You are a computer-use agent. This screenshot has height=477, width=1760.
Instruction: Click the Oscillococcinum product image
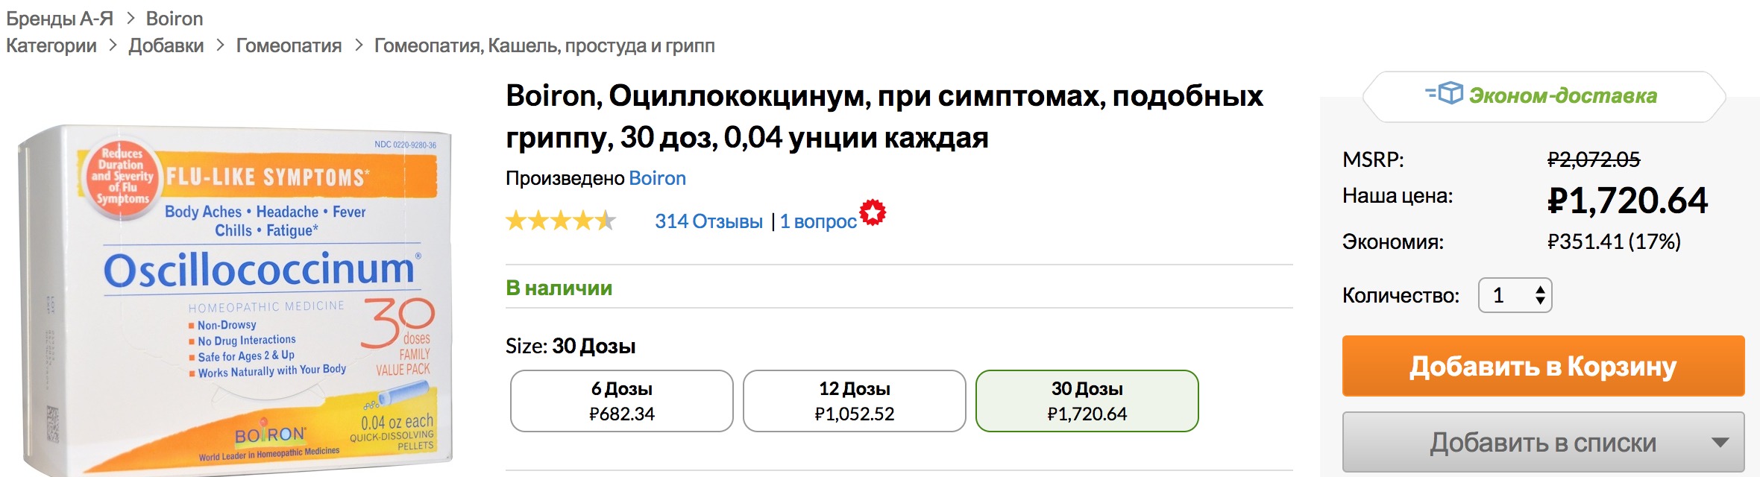tap(233, 298)
